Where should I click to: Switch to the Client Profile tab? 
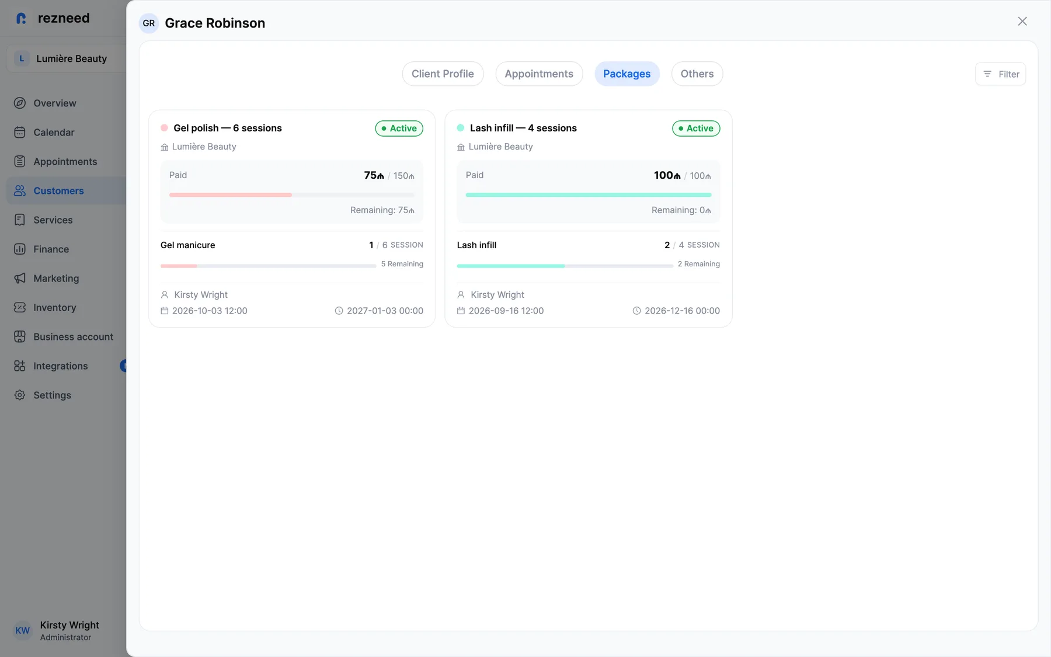pos(443,74)
